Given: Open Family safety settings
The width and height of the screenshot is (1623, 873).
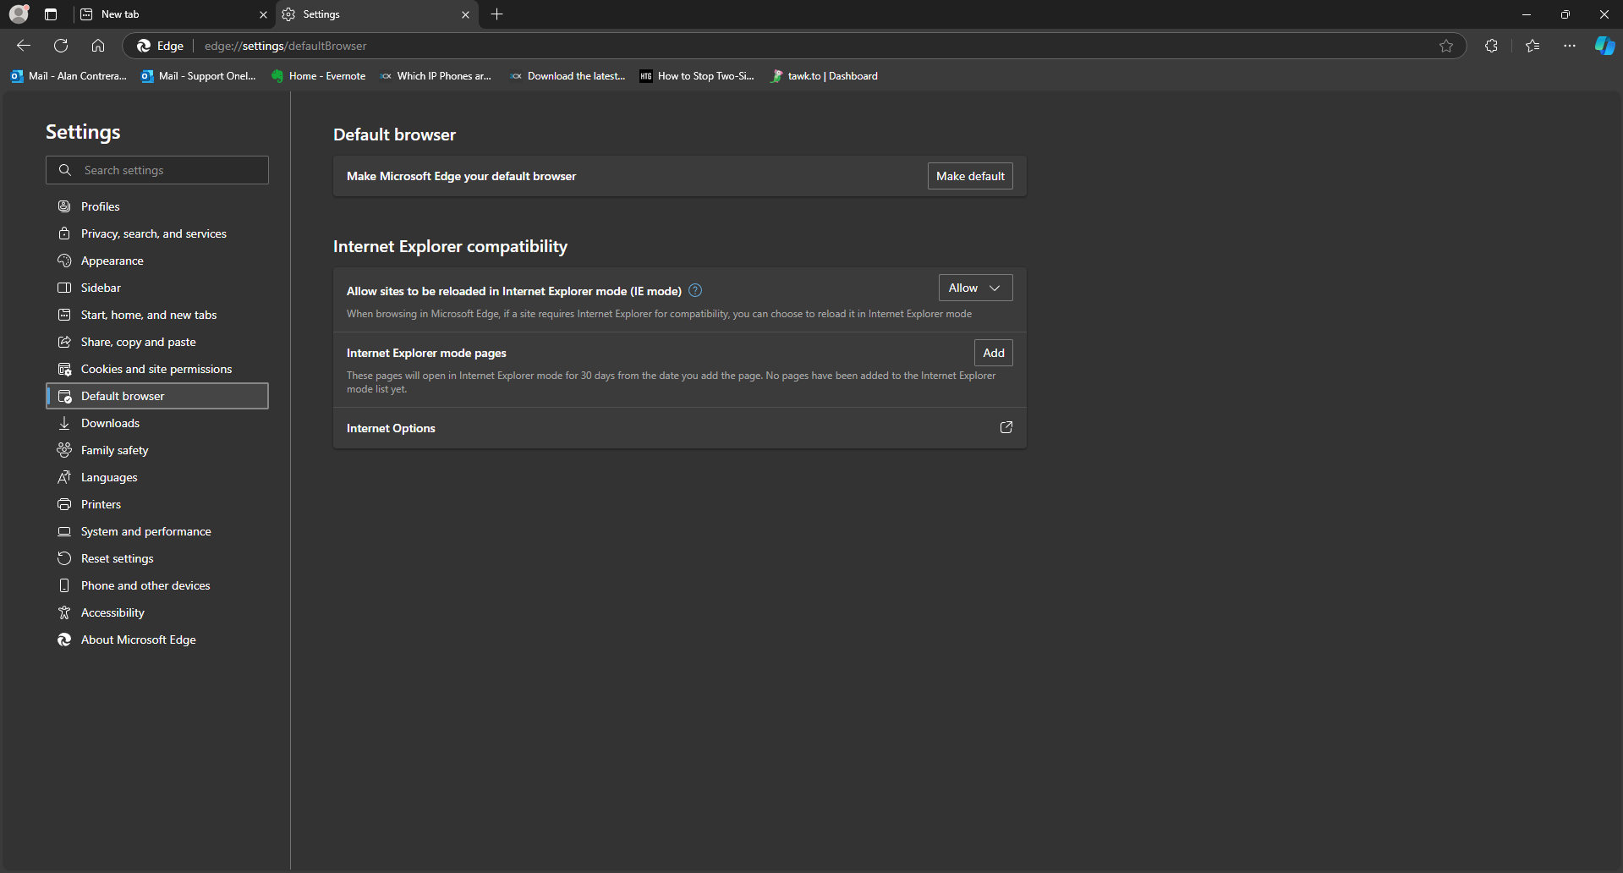Looking at the screenshot, I should click(157, 450).
